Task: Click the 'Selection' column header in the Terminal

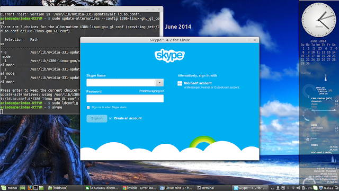Action: coord(13,40)
